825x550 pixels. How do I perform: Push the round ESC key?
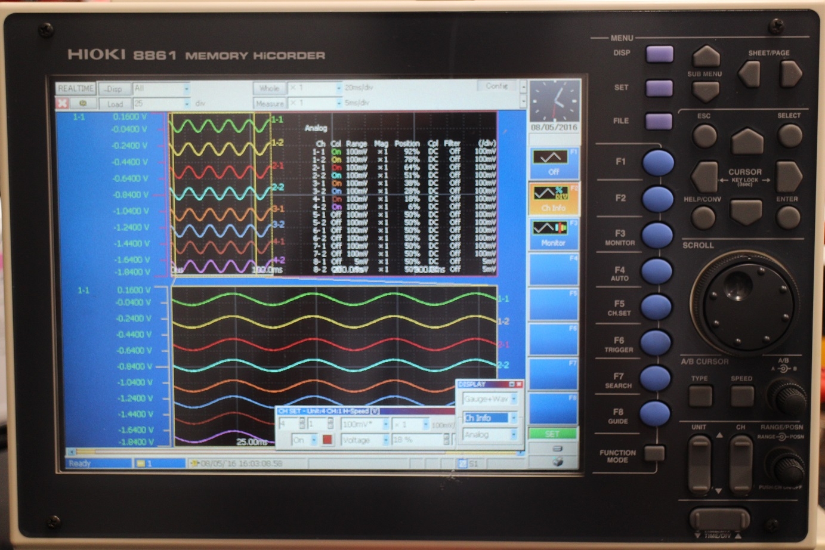coord(705,135)
